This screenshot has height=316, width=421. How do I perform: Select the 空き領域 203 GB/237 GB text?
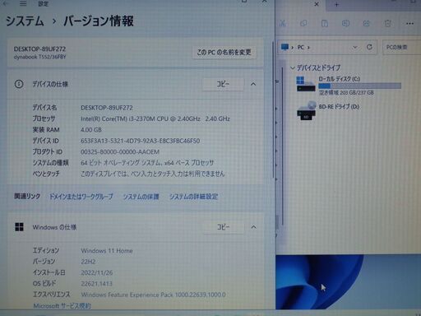(x=346, y=93)
